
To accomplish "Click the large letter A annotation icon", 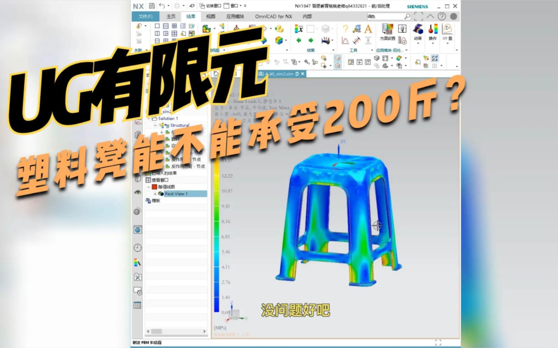I will pos(368,29).
